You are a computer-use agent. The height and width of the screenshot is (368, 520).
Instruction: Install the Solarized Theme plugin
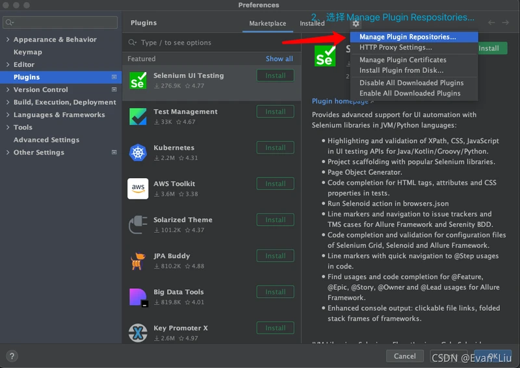(x=275, y=220)
